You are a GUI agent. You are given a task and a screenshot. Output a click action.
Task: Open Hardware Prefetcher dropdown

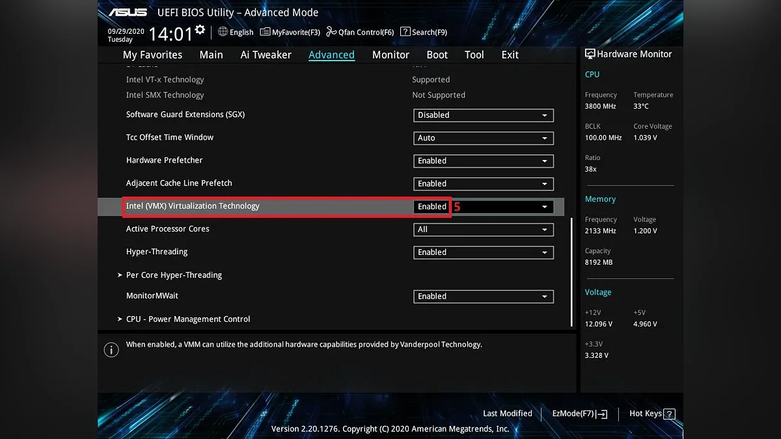click(x=484, y=161)
